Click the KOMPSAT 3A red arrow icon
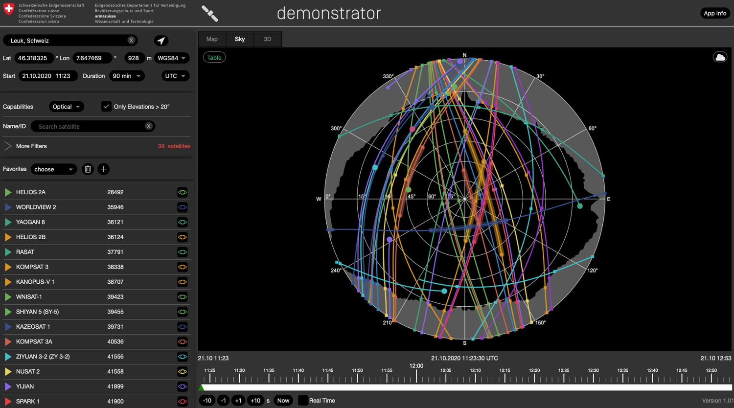Viewport: 734px width, 408px height. [x=8, y=341]
